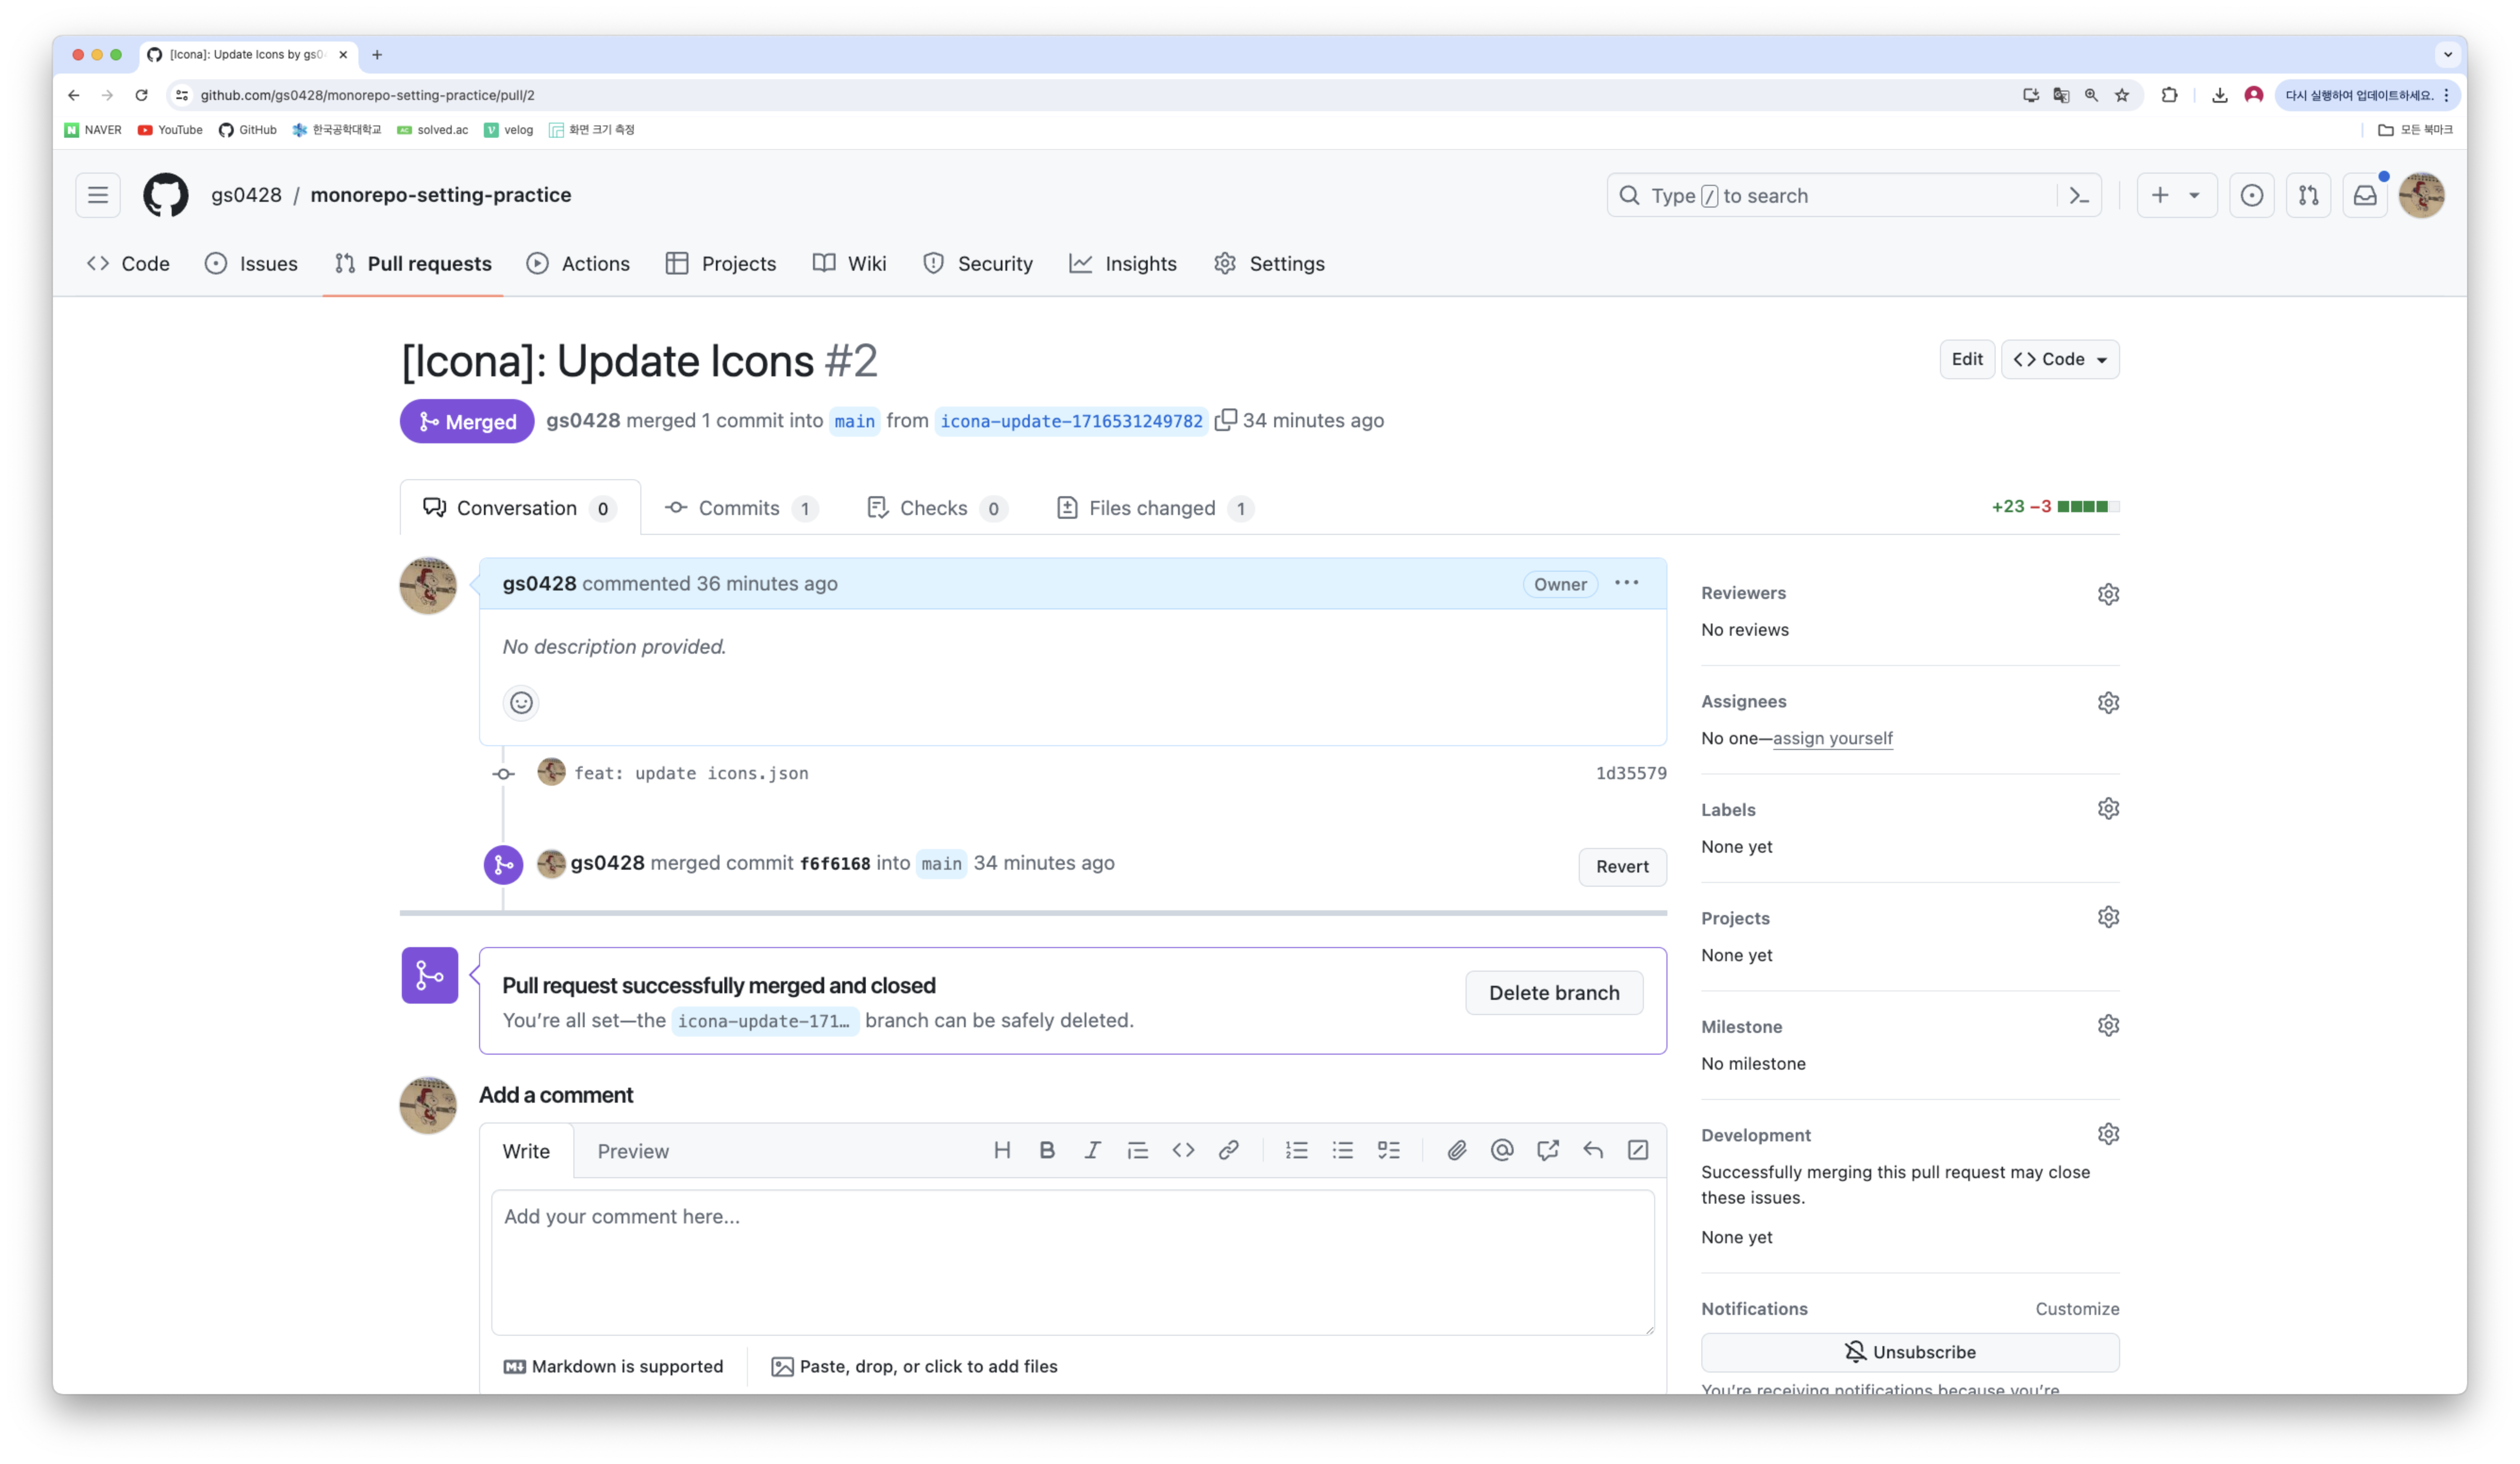The image size is (2520, 1464).
Task: Focus the Add your comment text area
Action: 1072,1262
